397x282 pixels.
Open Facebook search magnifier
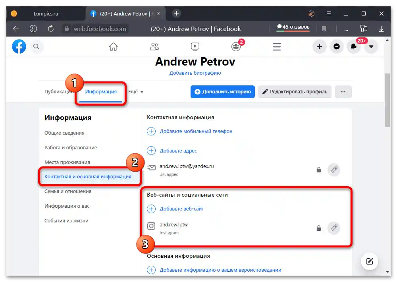point(37,46)
